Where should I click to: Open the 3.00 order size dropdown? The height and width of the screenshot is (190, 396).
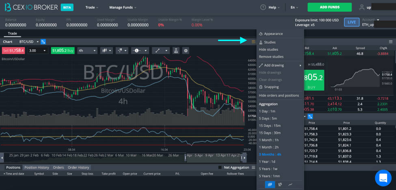[x=37, y=50]
